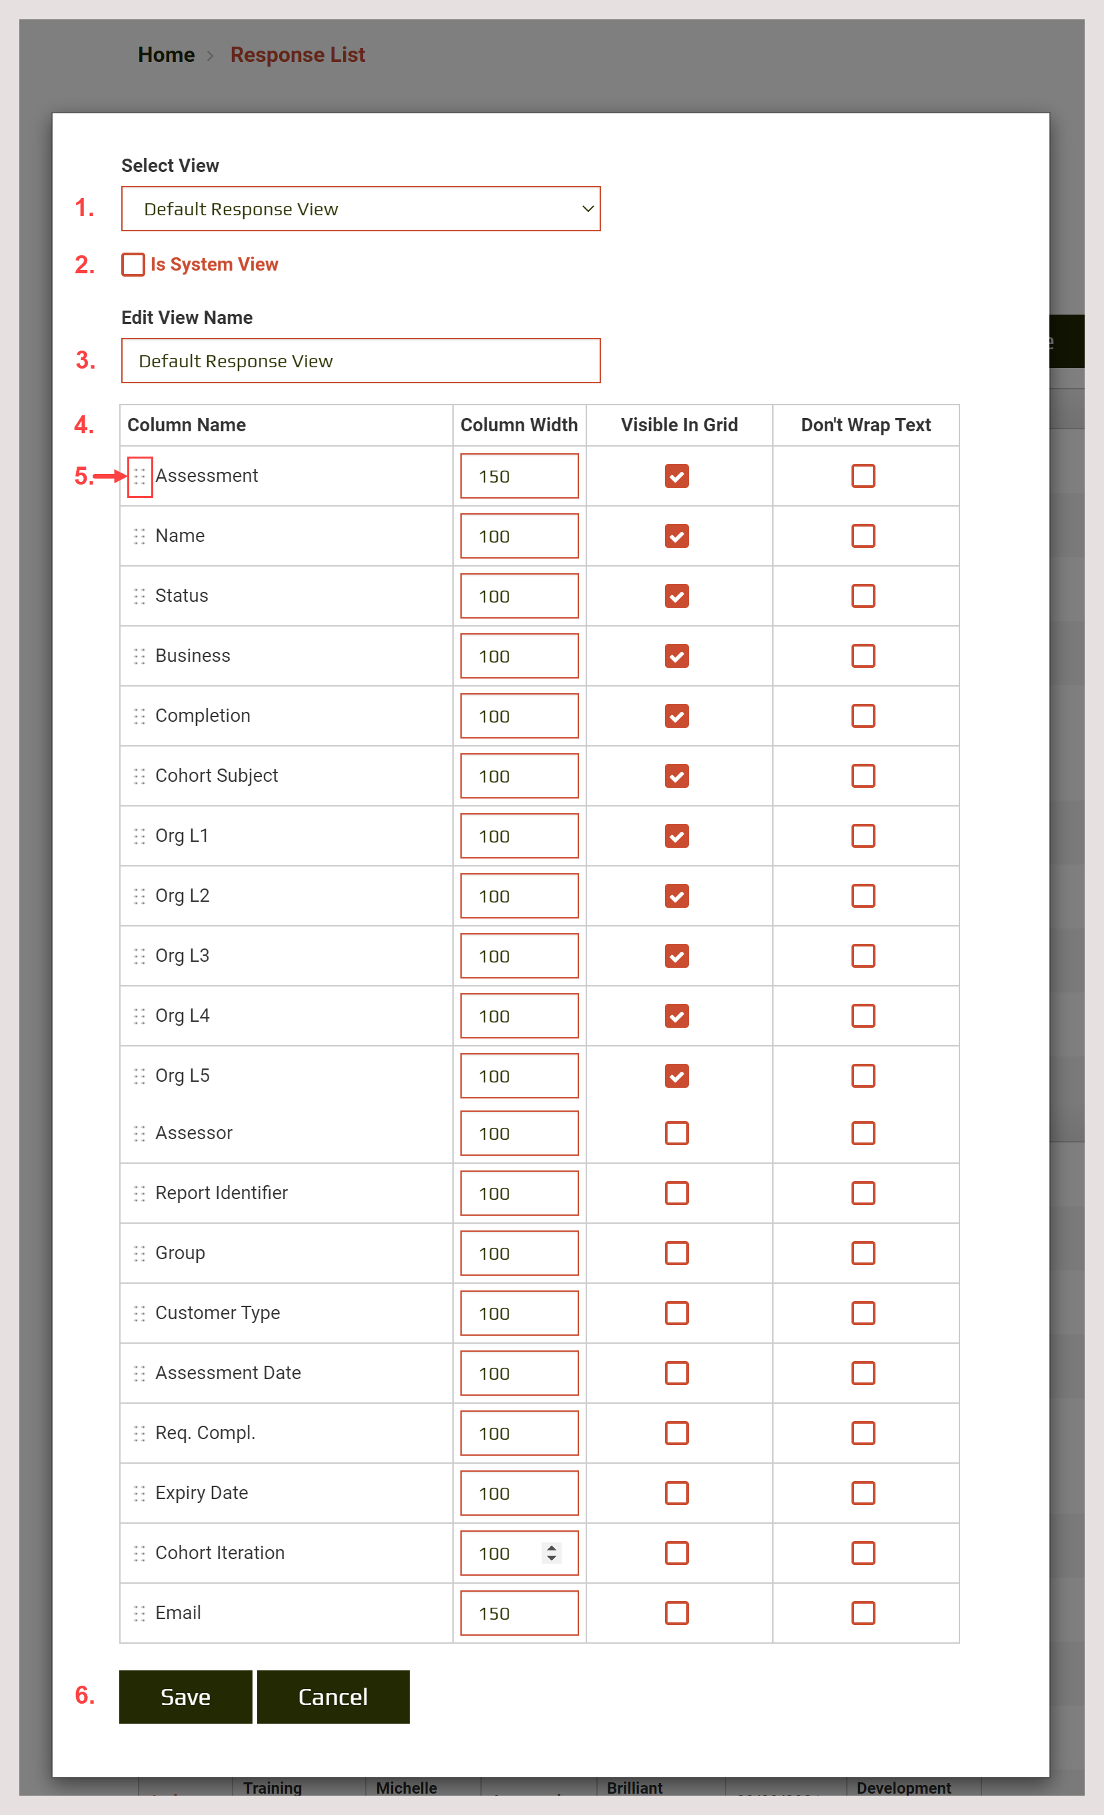The height and width of the screenshot is (1815, 1104).
Task: Grab the Org L3 reorder icon
Action: pos(140,955)
